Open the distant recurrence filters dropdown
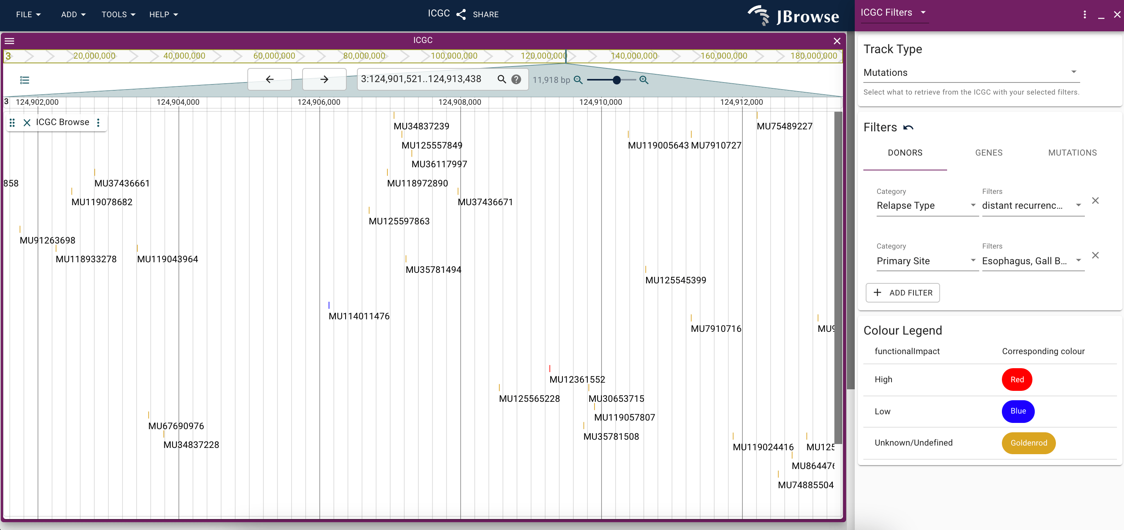Viewport: 1124px width, 530px height. pyautogui.click(x=1032, y=205)
